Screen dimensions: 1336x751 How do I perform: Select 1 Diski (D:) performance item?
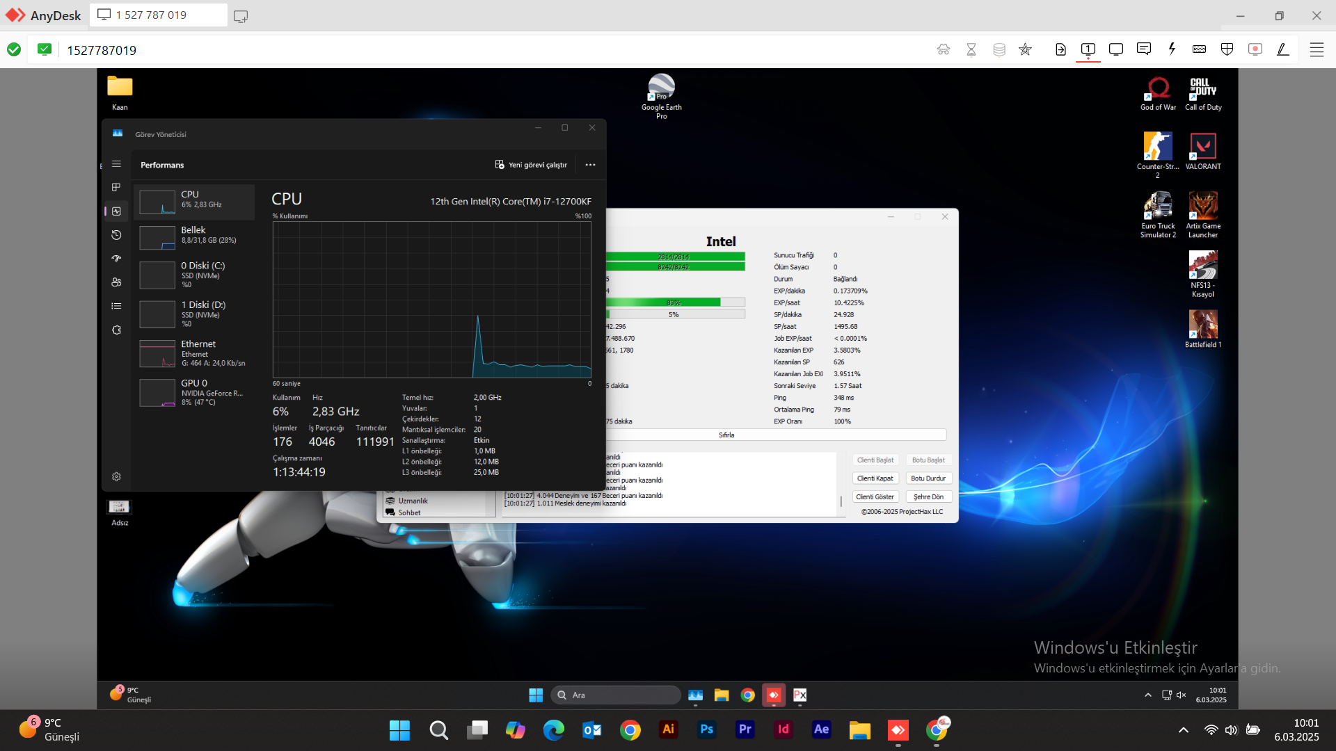[x=195, y=314]
